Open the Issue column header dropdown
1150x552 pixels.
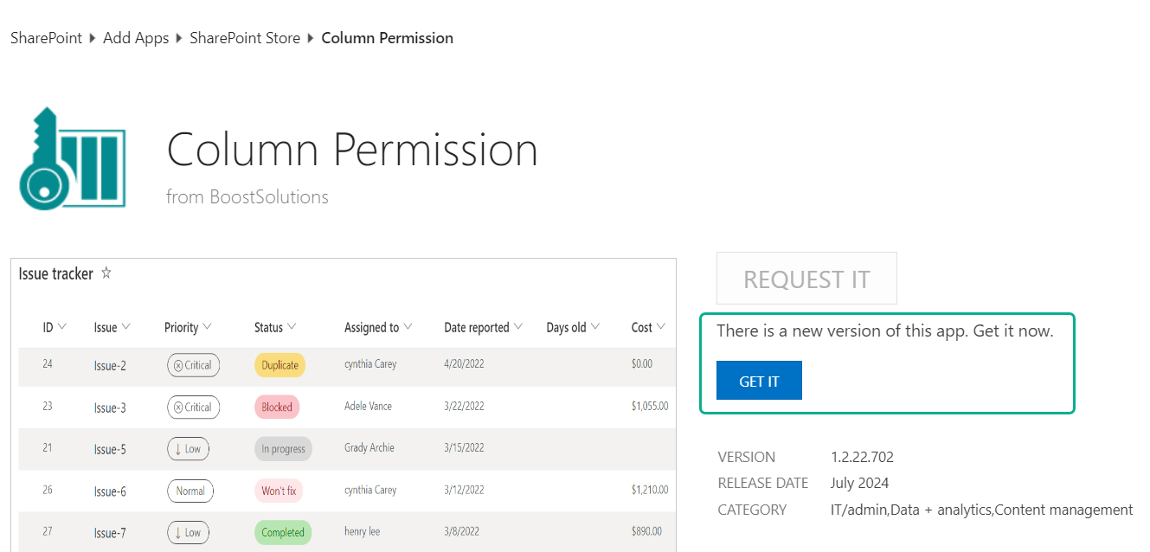click(x=126, y=327)
